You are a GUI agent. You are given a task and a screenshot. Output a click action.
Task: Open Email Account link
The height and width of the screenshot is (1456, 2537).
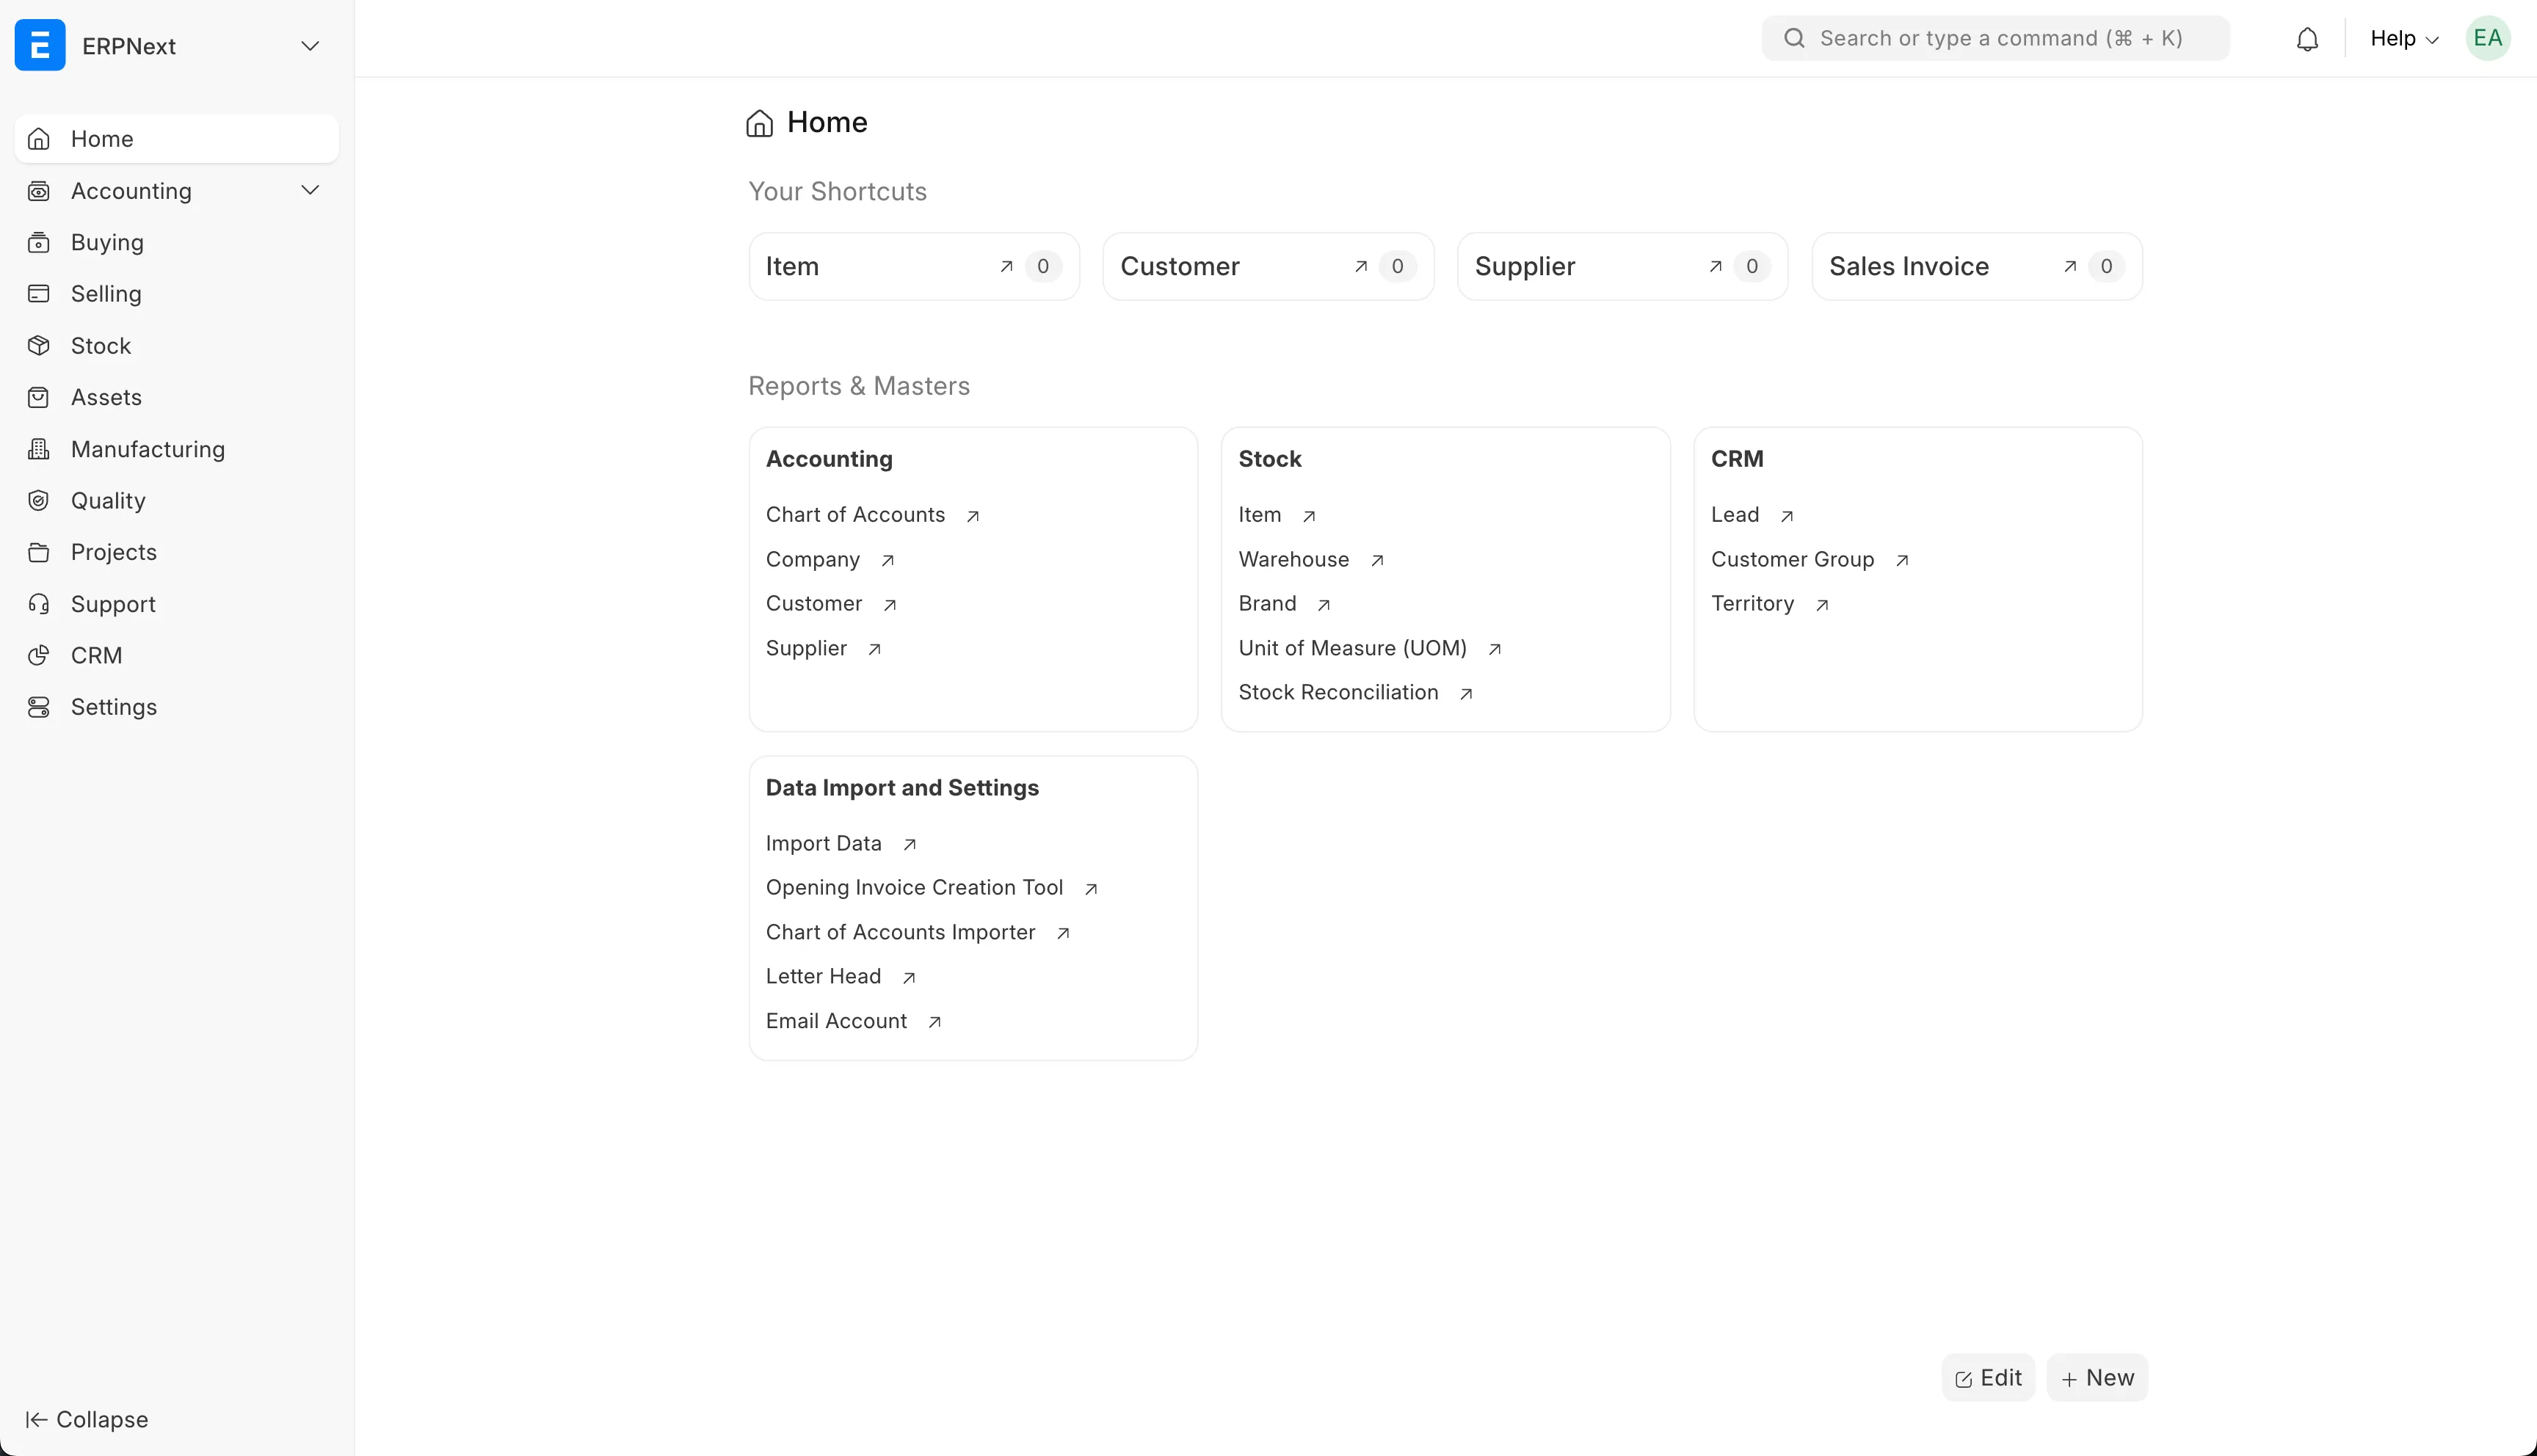(836, 1022)
